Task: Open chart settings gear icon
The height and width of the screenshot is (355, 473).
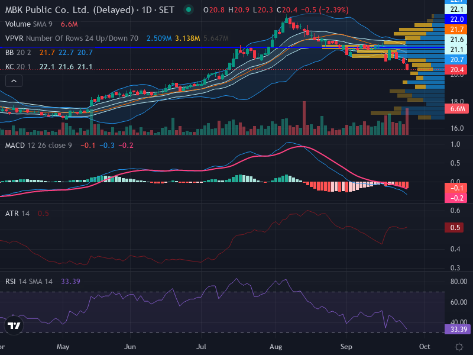Action: [459, 347]
